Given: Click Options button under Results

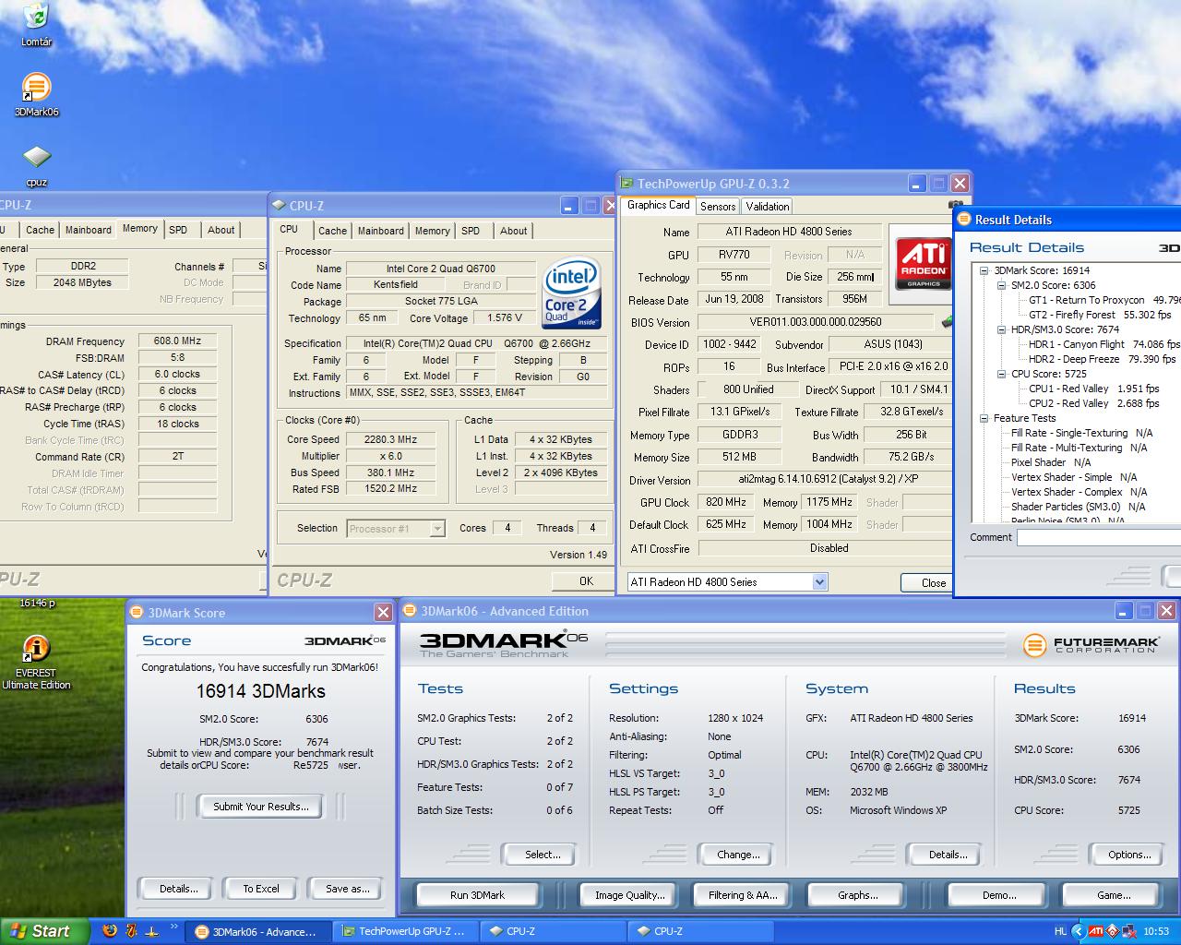Looking at the screenshot, I should (1129, 855).
